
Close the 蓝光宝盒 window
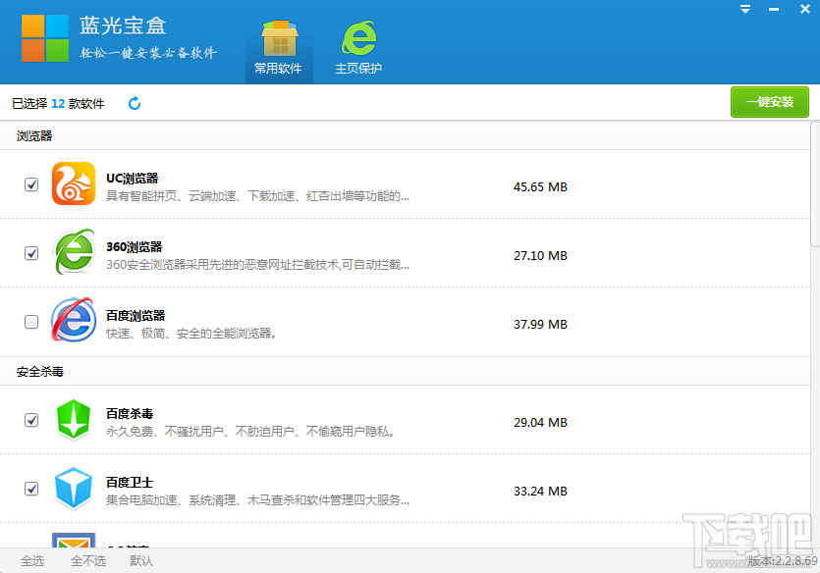click(x=805, y=9)
